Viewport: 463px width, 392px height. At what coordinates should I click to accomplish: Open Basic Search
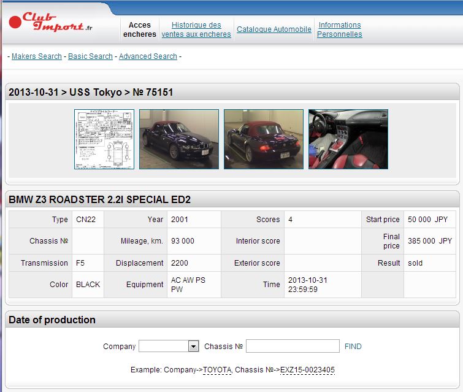pyautogui.click(x=90, y=56)
